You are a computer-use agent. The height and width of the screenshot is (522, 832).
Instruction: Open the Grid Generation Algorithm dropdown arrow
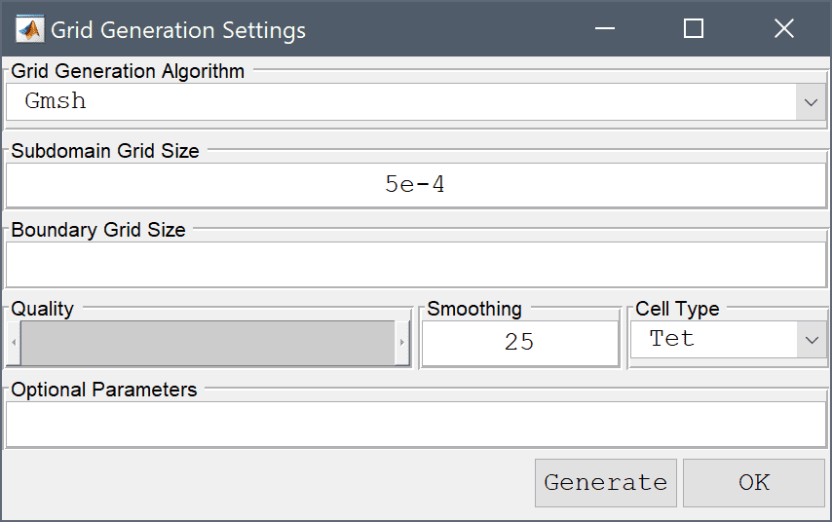(x=811, y=102)
